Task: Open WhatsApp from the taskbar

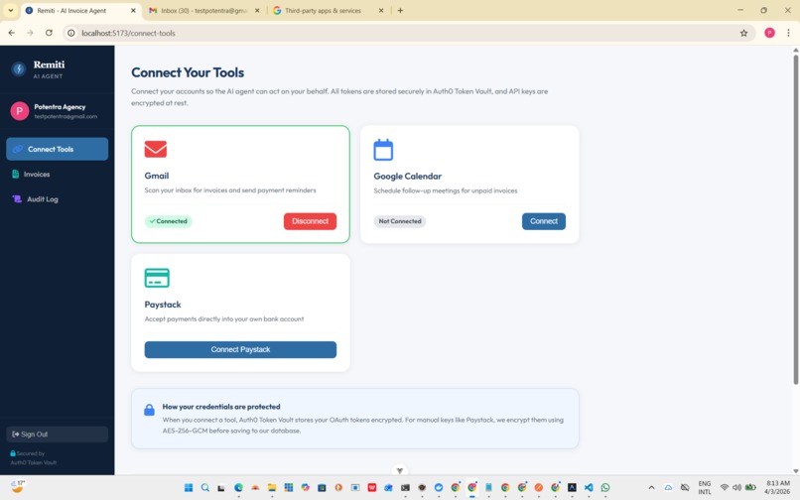Action: click(x=605, y=488)
